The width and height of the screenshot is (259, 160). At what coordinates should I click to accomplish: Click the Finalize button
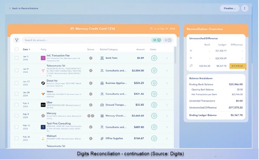(x=230, y=8)
